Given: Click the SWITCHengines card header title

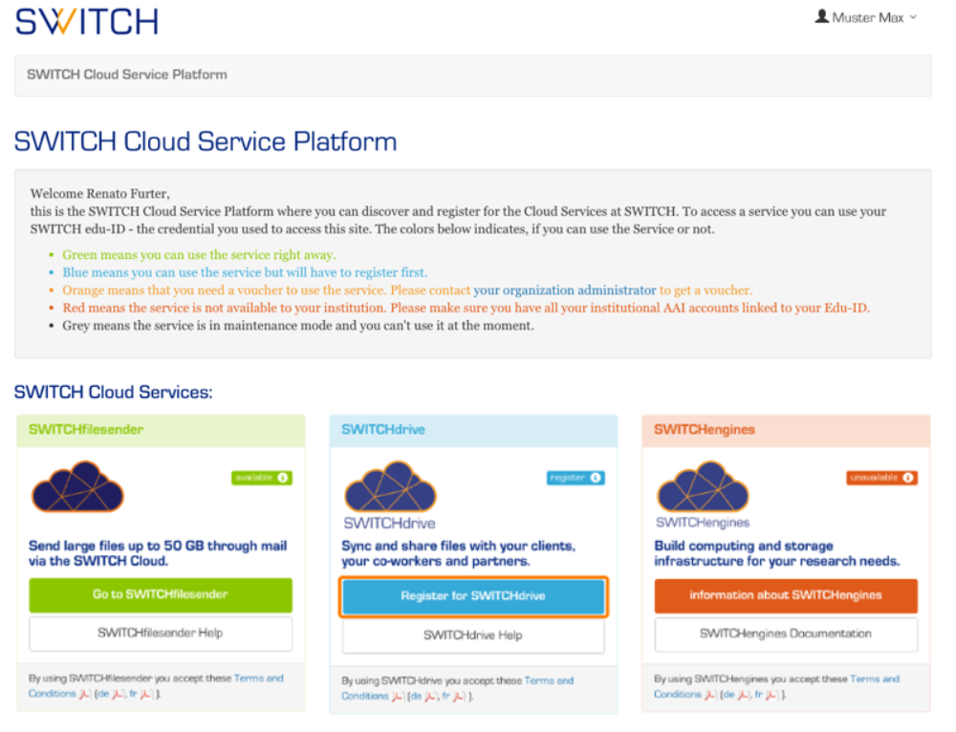Looking at the screenshot, I should (705, 430).
